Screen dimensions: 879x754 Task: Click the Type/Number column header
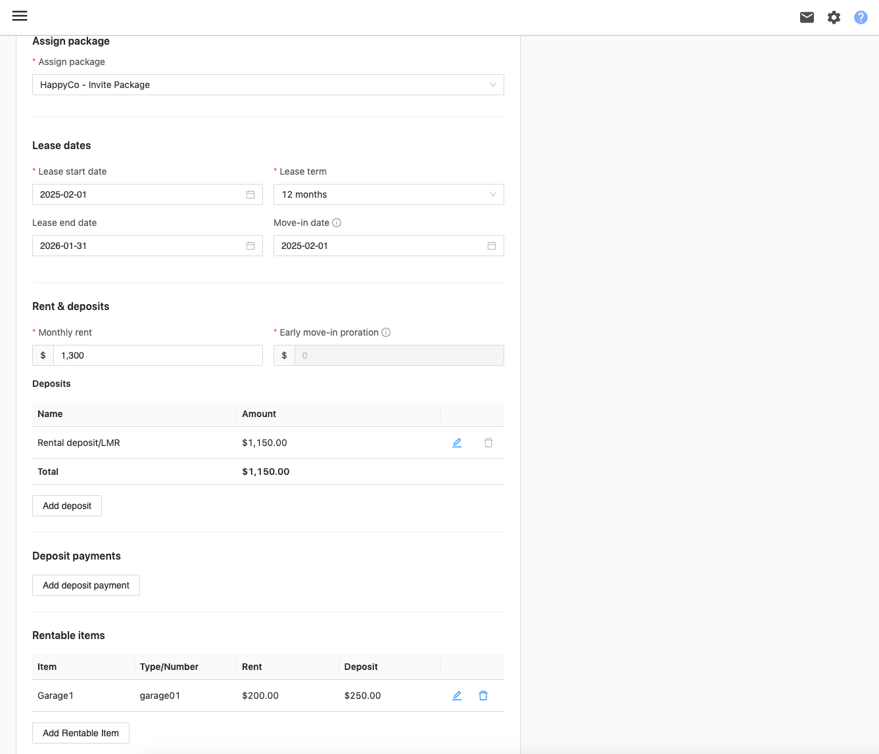pyautogui.click(x=185, y=667)
